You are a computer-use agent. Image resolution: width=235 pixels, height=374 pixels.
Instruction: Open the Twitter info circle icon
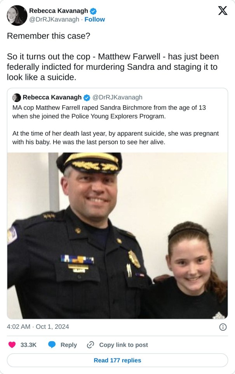click(x=223, y=327)
